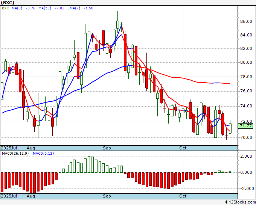Screen dimensions: 256x205
Task: Click Aug on the MACD panel axis
Action: (x=31, y=196)
